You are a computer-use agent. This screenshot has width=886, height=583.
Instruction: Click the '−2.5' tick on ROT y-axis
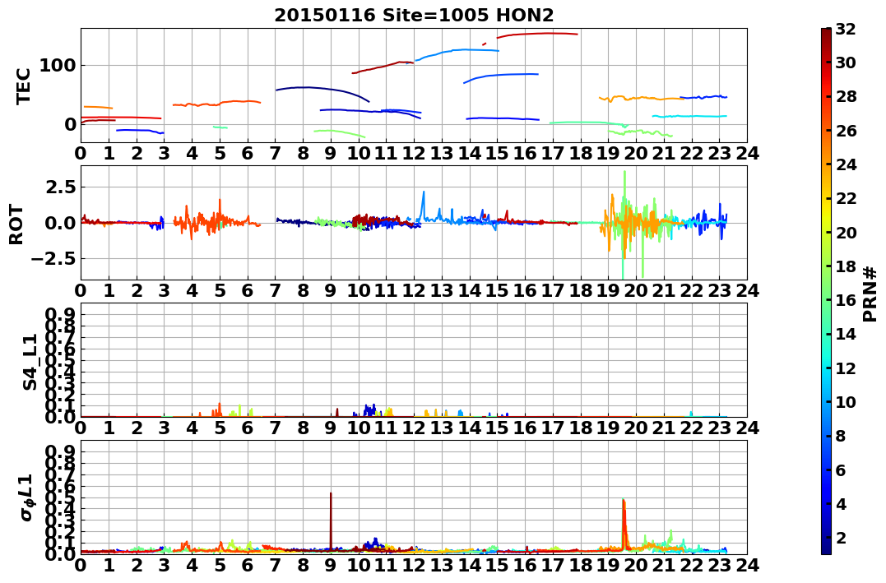click(53, 259)
